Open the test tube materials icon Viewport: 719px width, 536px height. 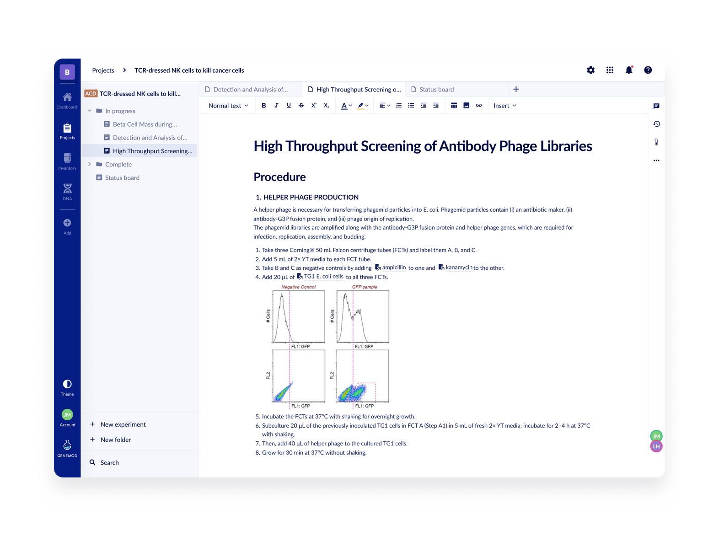point(656,142)
